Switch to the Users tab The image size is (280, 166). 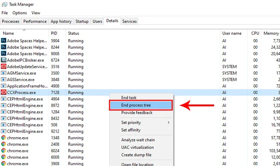(x=97, y=21)
